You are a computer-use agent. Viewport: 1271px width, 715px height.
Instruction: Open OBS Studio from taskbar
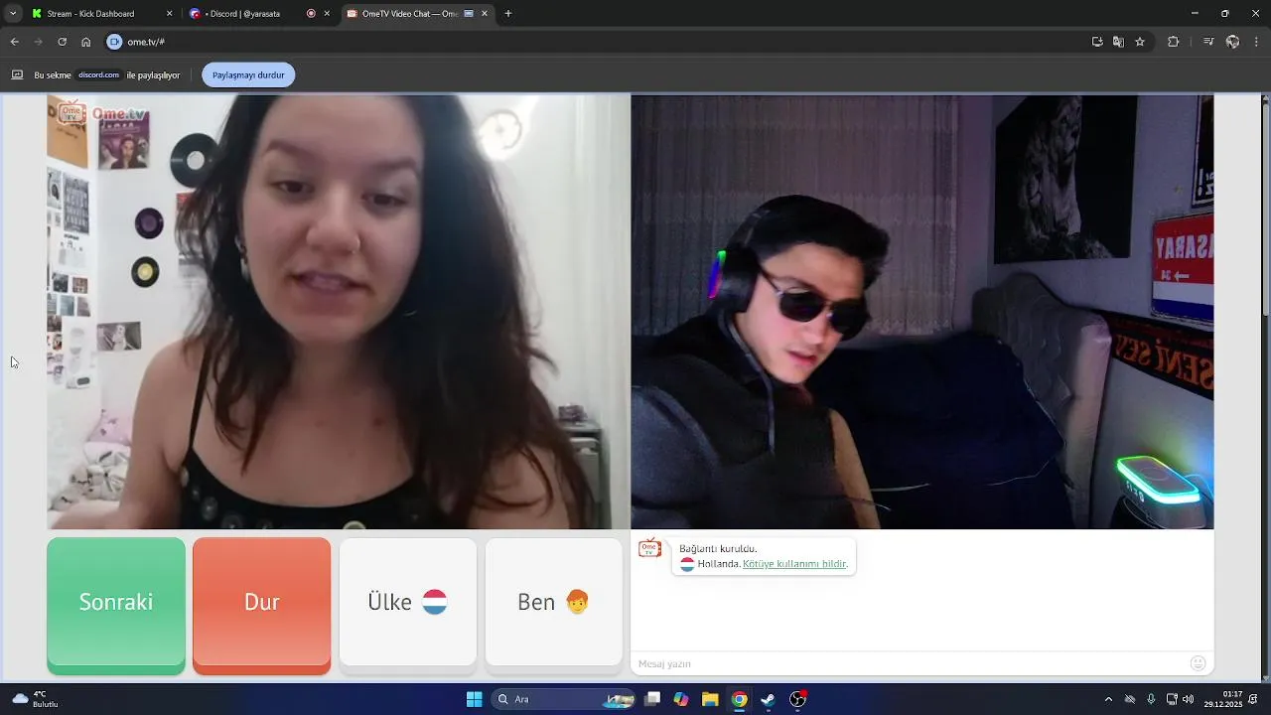(797, 699)
